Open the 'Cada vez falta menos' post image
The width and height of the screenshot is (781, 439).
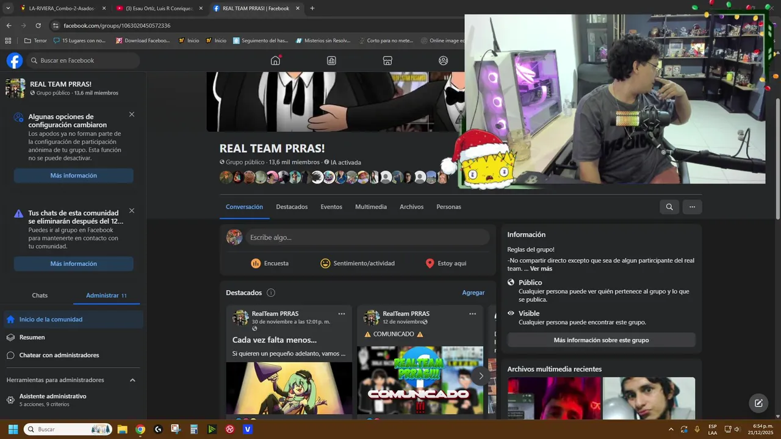point(289,388)
